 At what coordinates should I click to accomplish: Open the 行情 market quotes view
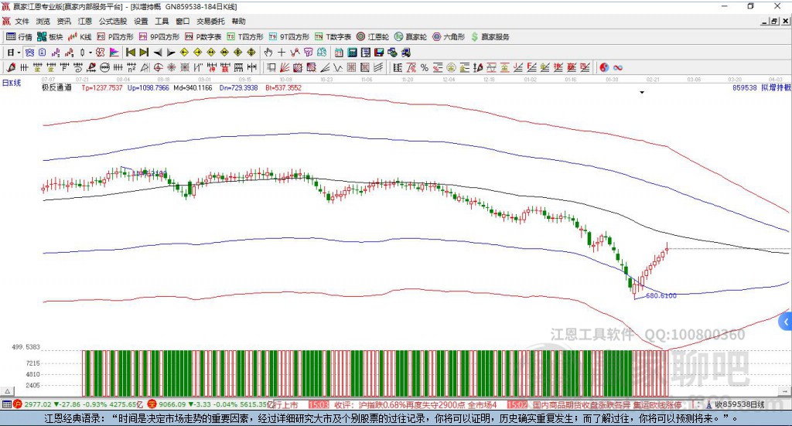19,37
